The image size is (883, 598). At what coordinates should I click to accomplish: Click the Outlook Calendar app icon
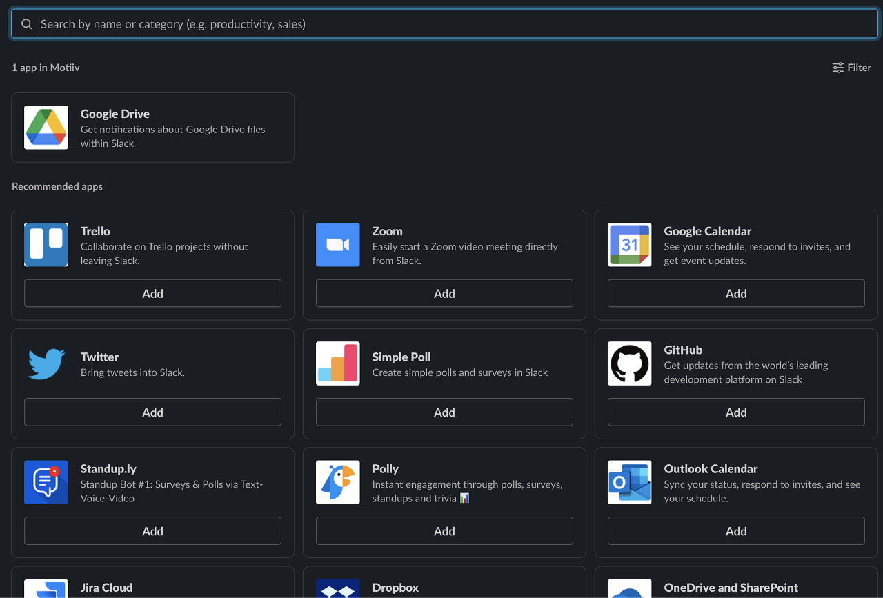pyautogui.click(x=630, y=482)
